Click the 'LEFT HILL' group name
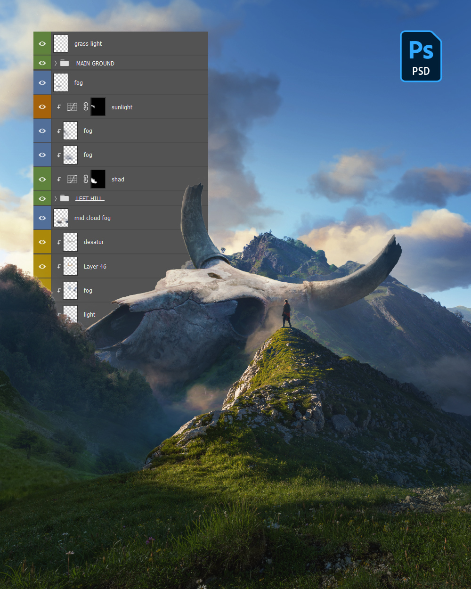The height and width of the screenshot is (589, 471). [89, 198]
